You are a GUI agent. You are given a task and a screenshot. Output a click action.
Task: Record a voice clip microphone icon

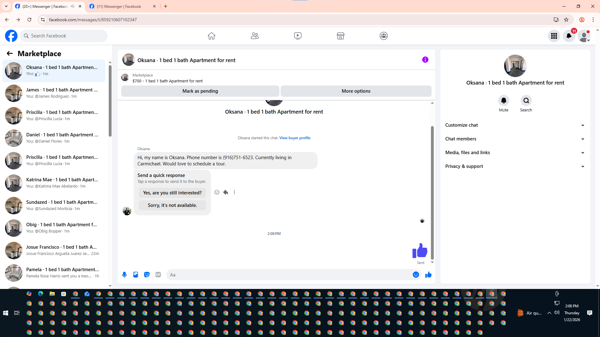[124, 275]
